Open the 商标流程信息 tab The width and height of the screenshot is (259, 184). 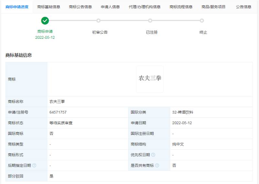pyautogui.click(x=181, y=7)
